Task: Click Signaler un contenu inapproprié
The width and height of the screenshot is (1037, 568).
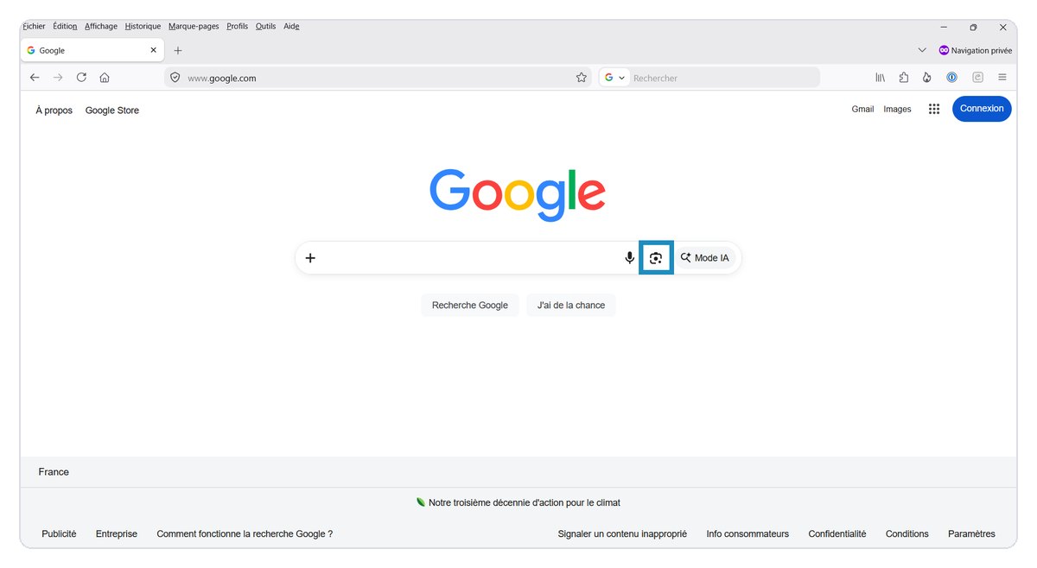Action: pos(622,533)
